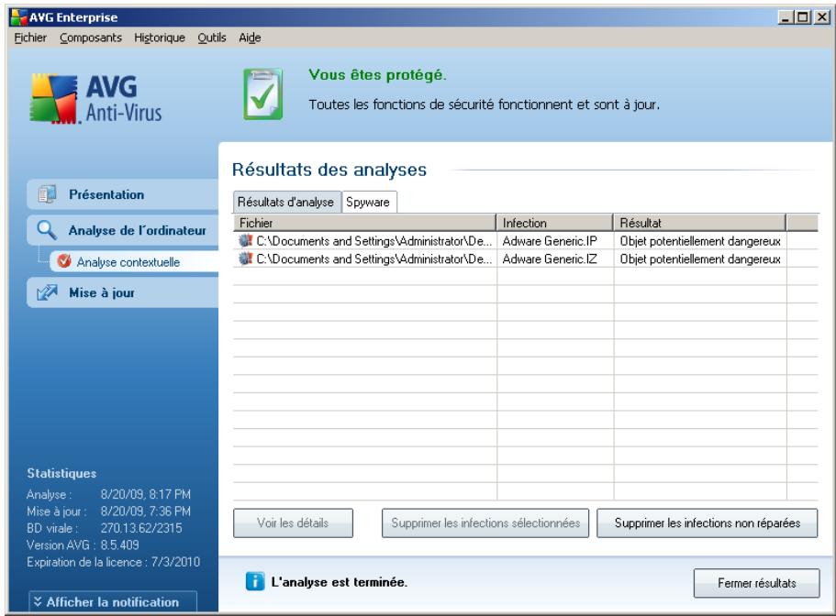The image size is (836, 616).
Task: Click Vous êtes protégé status heading
Action: click(x=377, y=75)
